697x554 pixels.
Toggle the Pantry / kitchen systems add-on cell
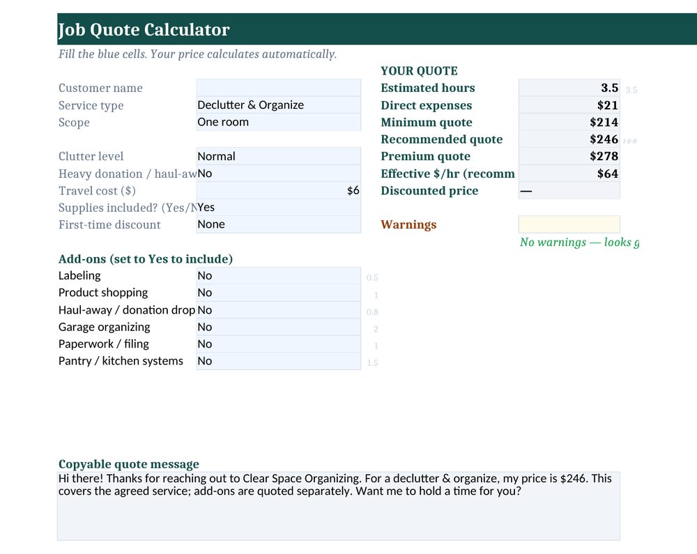[x=278, y=361]
